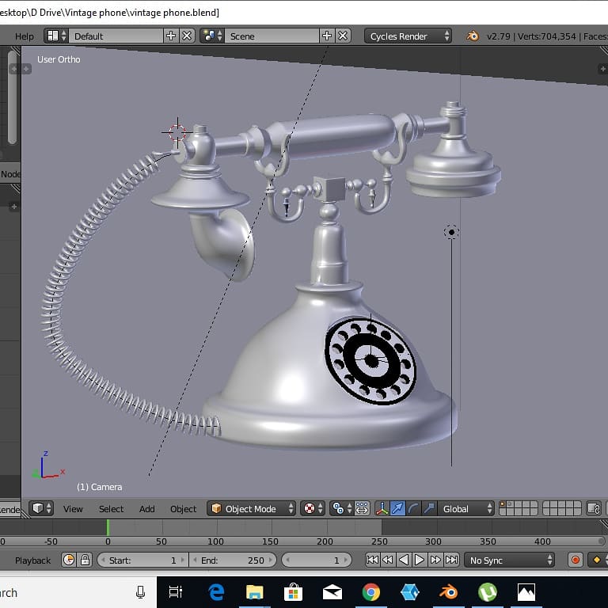The width and height of the screenshot is (608, 608).
Task: Open the viewport shading selector
Action: [313, 508]
